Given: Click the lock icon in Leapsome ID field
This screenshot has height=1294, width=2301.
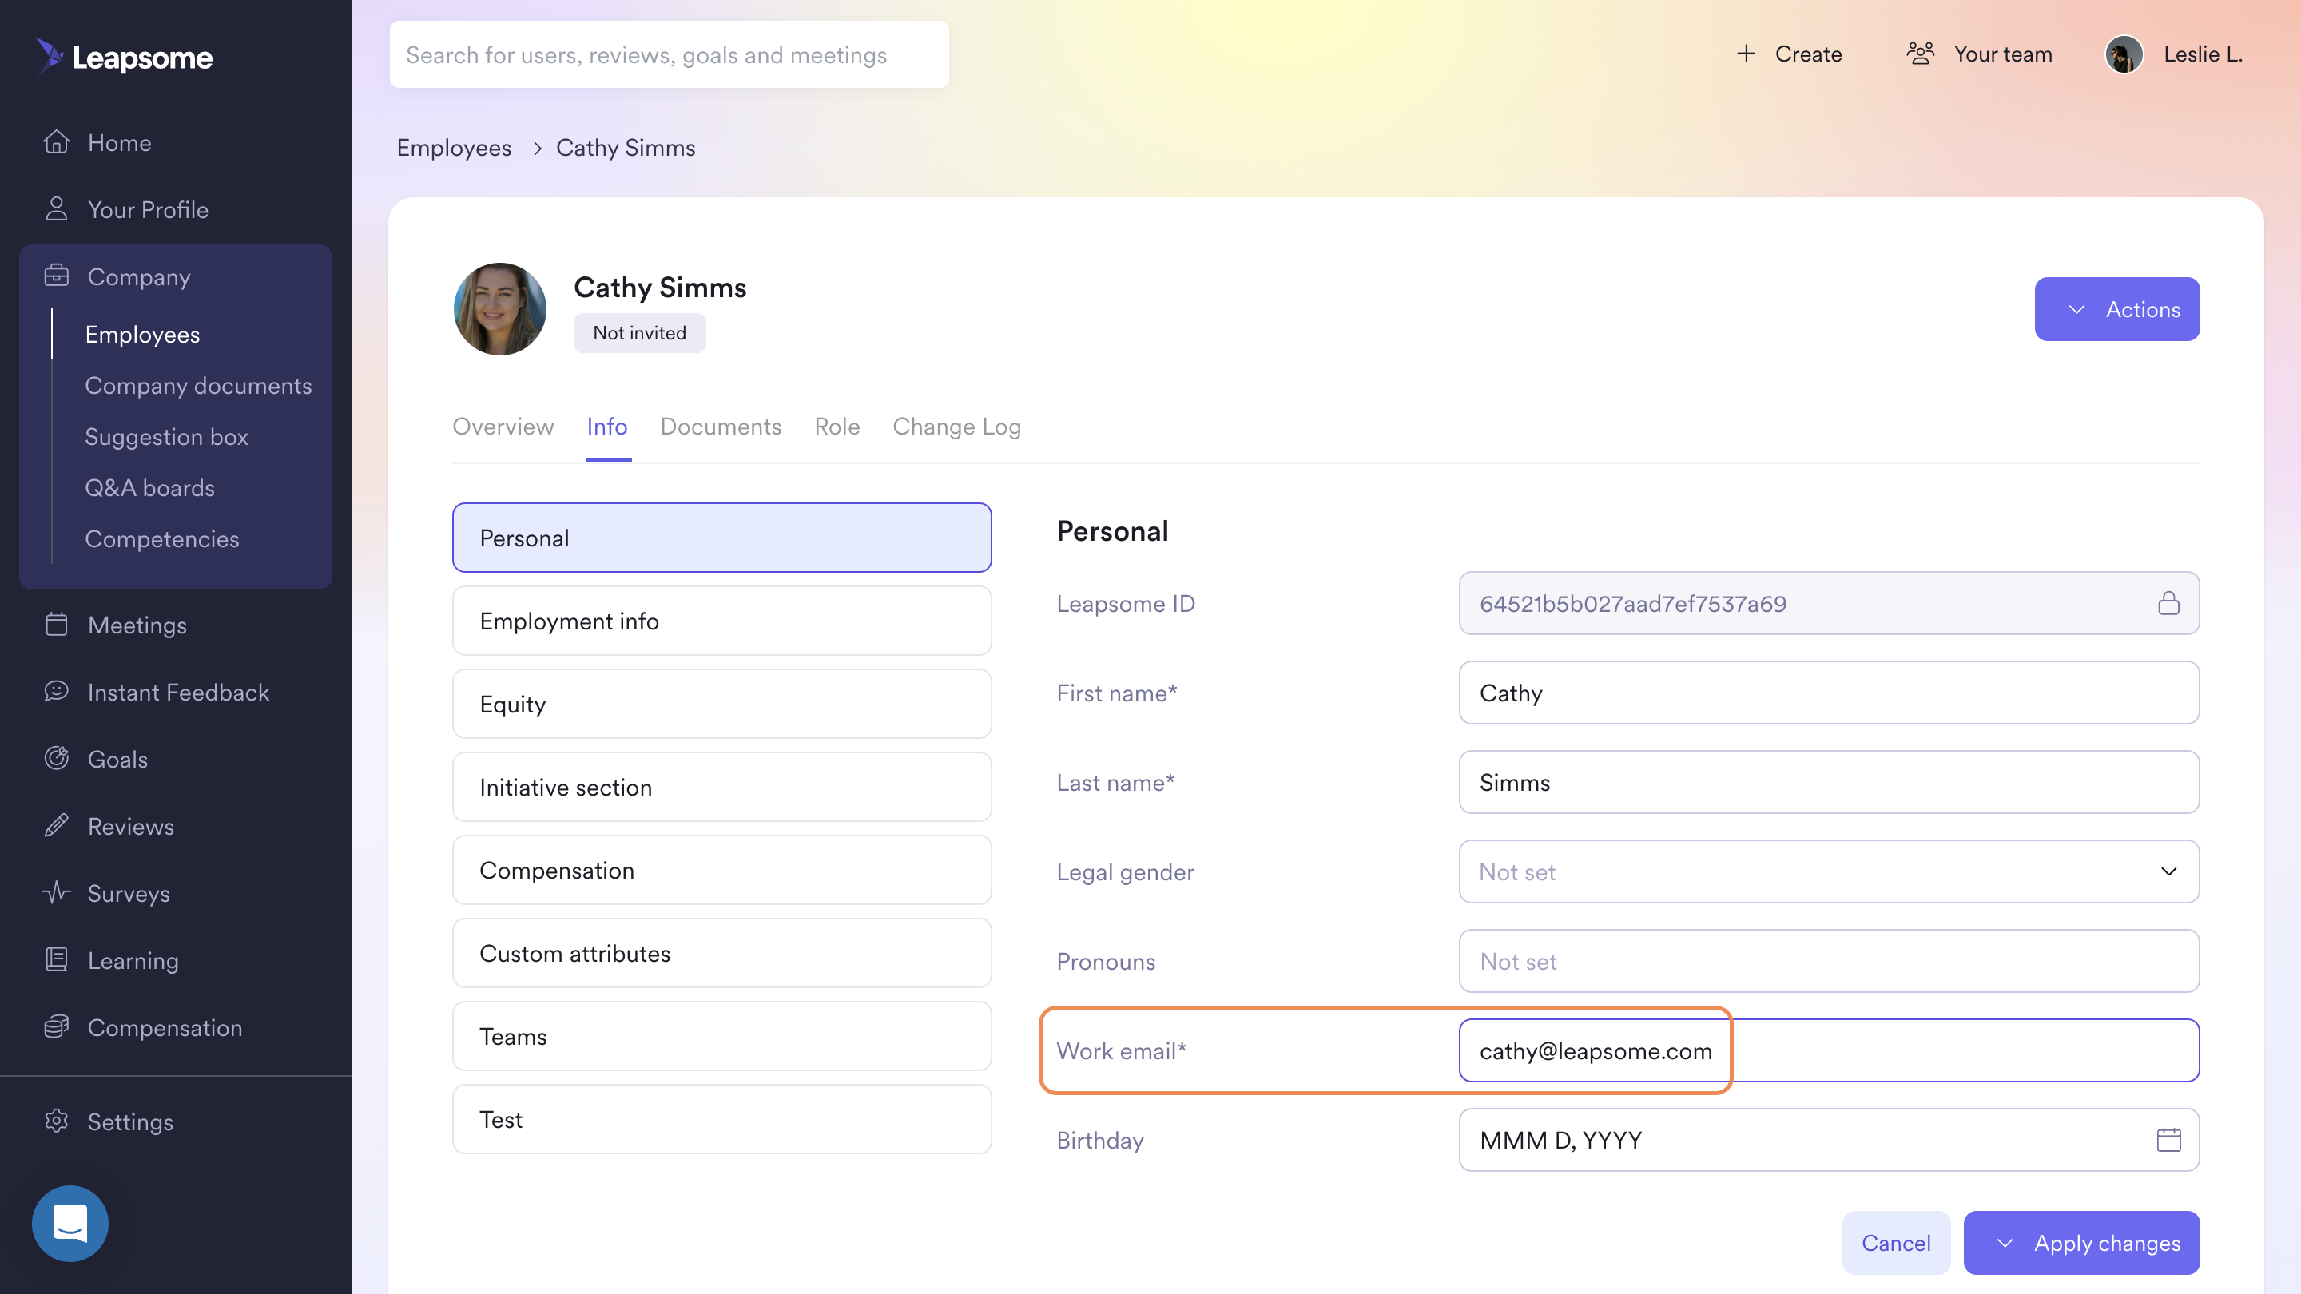Looking at the screenshot, I should click(x=2169, y=604).
